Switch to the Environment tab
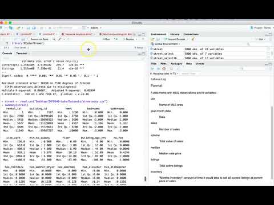Image resolution: width=274 pixels, height=205 pixels. [x=158, y=34]
